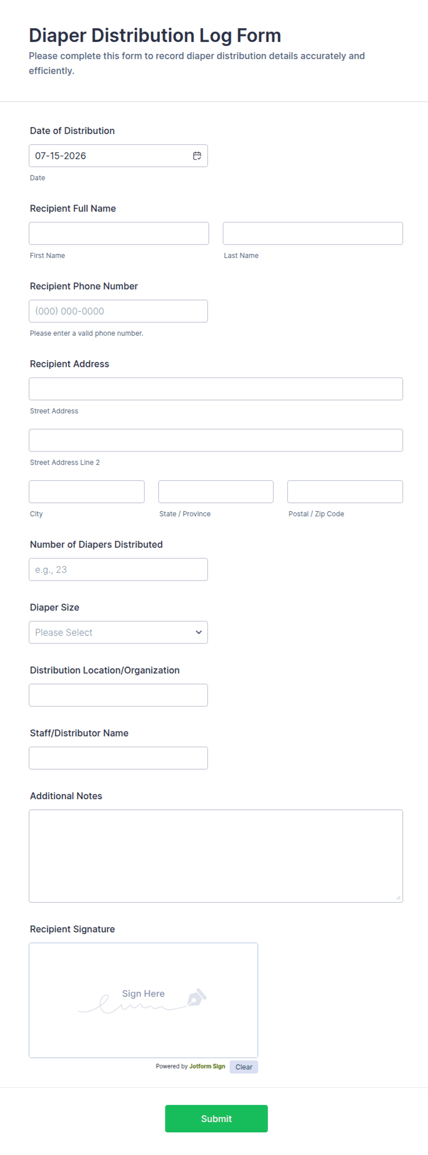Focus the Last Name input field
The width and height of the screenshot is (428, 1155).
[x=312, y=233]
